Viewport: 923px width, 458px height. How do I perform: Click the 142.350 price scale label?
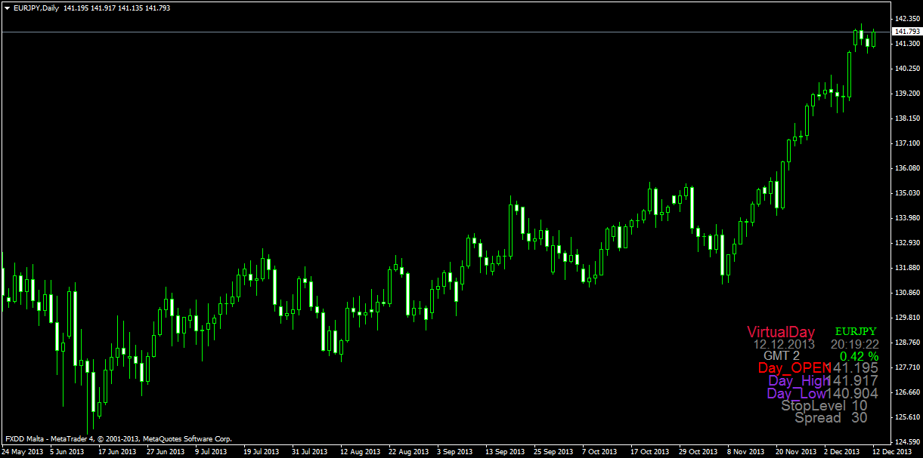[x=906, y=18]
